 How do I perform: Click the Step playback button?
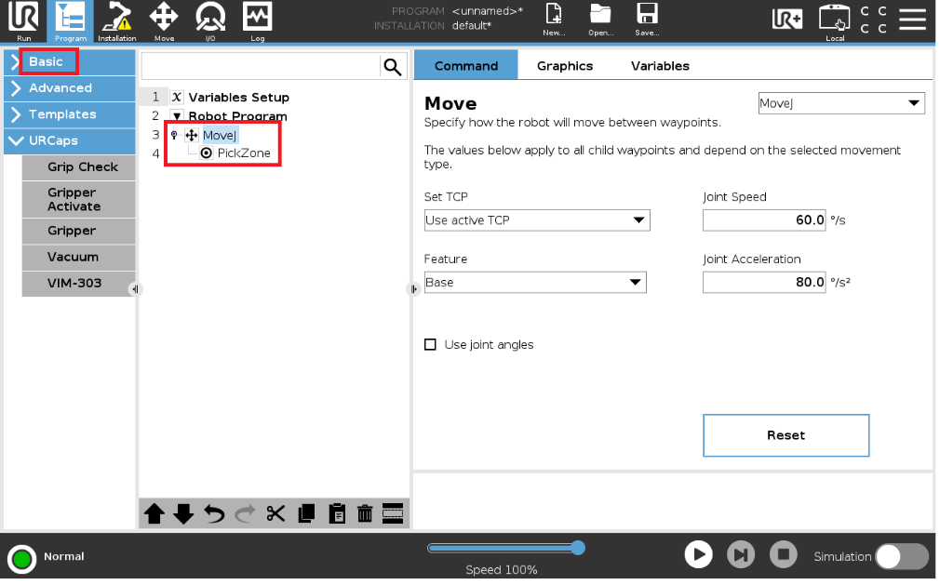[x=741, y=555]
